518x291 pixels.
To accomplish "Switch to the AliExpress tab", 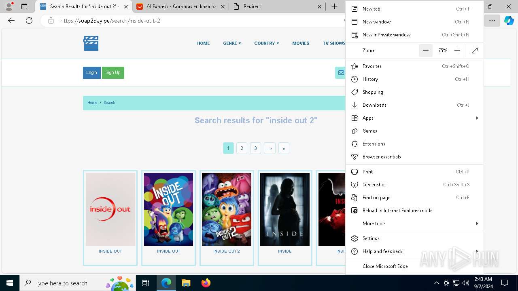I will [180, 6].
